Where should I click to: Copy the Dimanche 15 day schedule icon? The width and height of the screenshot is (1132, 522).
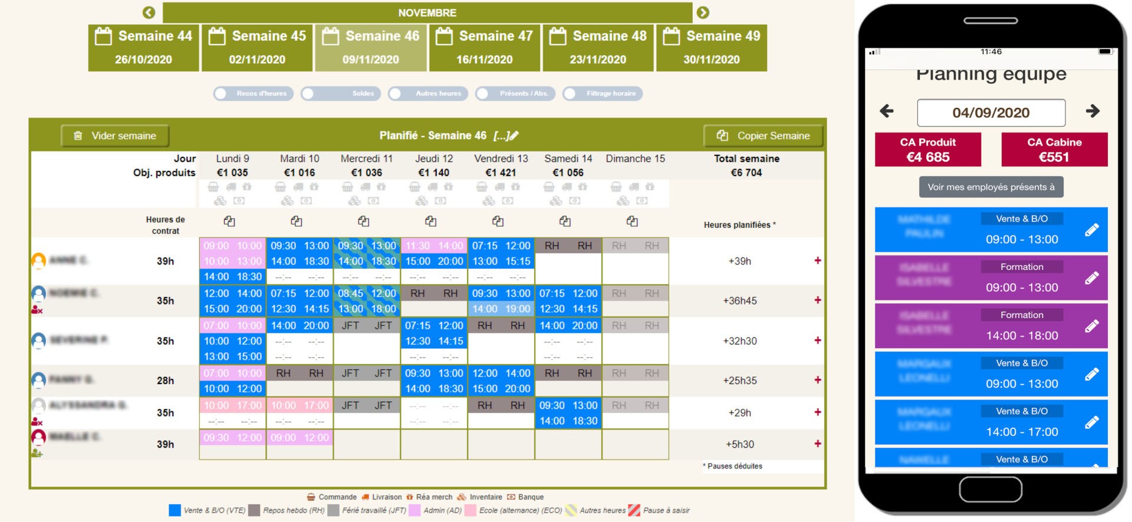pos(633,222)
